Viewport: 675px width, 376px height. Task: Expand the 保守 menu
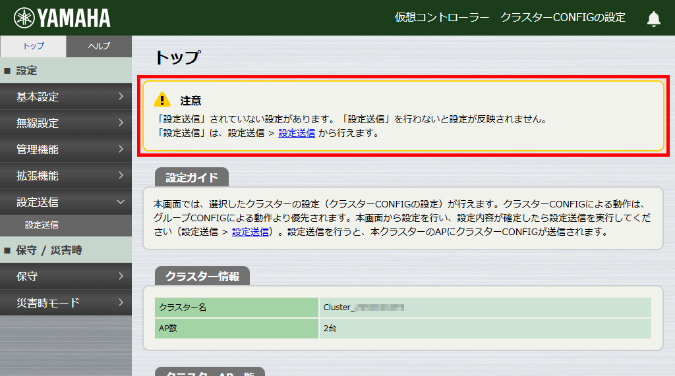pos(66,276)
